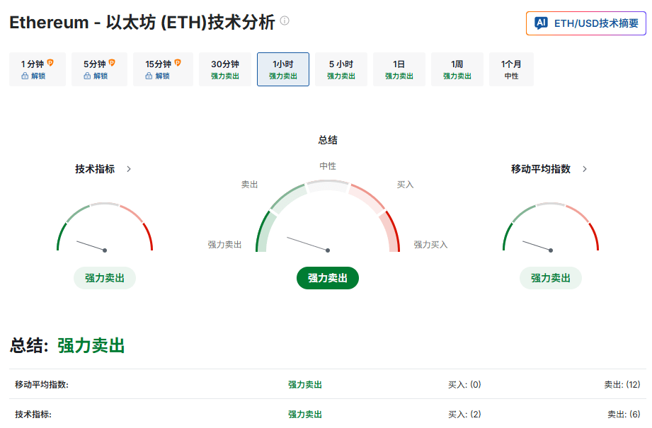Click the 移动平均指数 gauge dial
Viewport: 652px width, 428px height.
(x=551, y=227)
